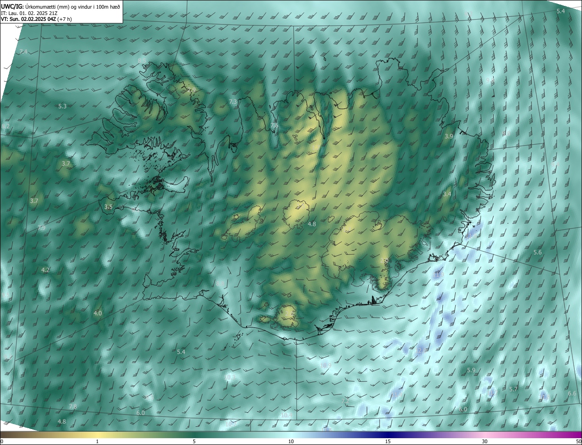Screen dimensions: 582x445
Task: Click the 5.9 value label
Action: click(471, 371)
